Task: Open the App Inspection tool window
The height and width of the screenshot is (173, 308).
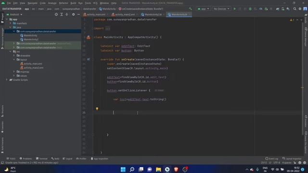Action: [x=100, y=159]
